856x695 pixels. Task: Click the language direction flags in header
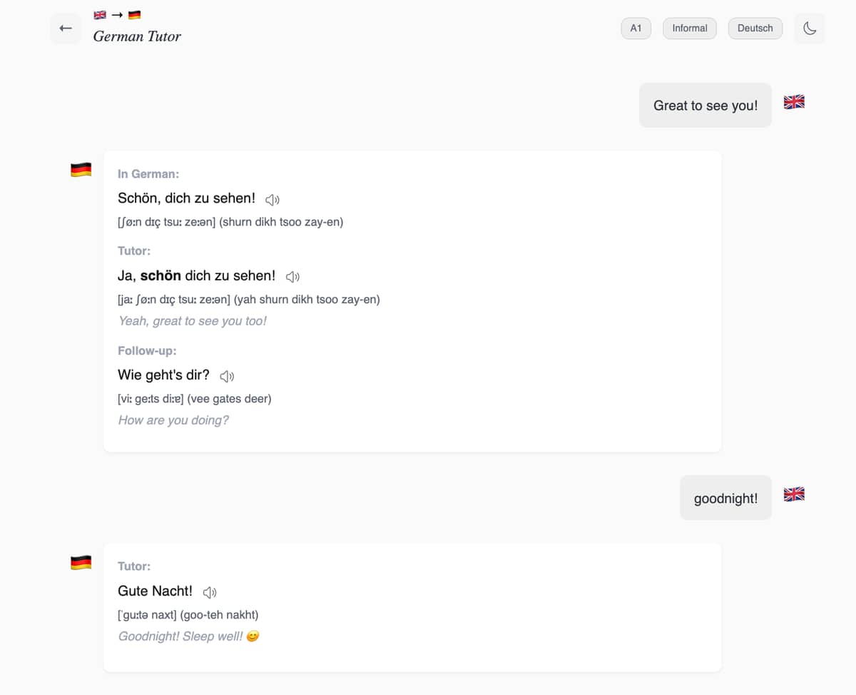[x=117, y=14]
